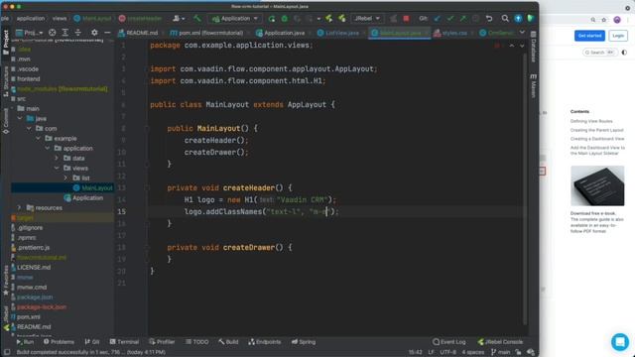Open the Commit side tool window
This screenshot has height=357, width=635.
coord(6,121)
